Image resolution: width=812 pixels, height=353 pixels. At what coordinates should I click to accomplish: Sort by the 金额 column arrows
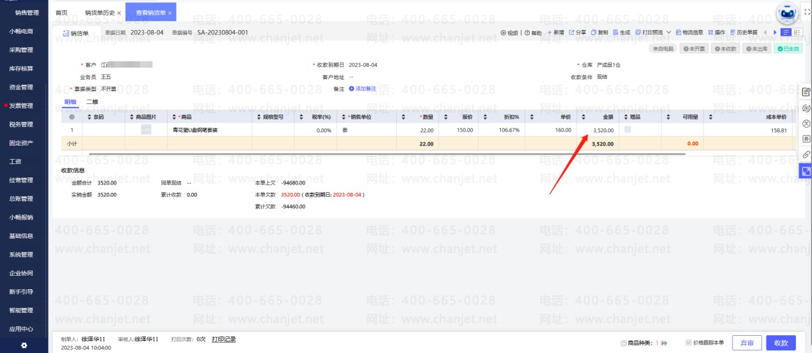[584, 117]
